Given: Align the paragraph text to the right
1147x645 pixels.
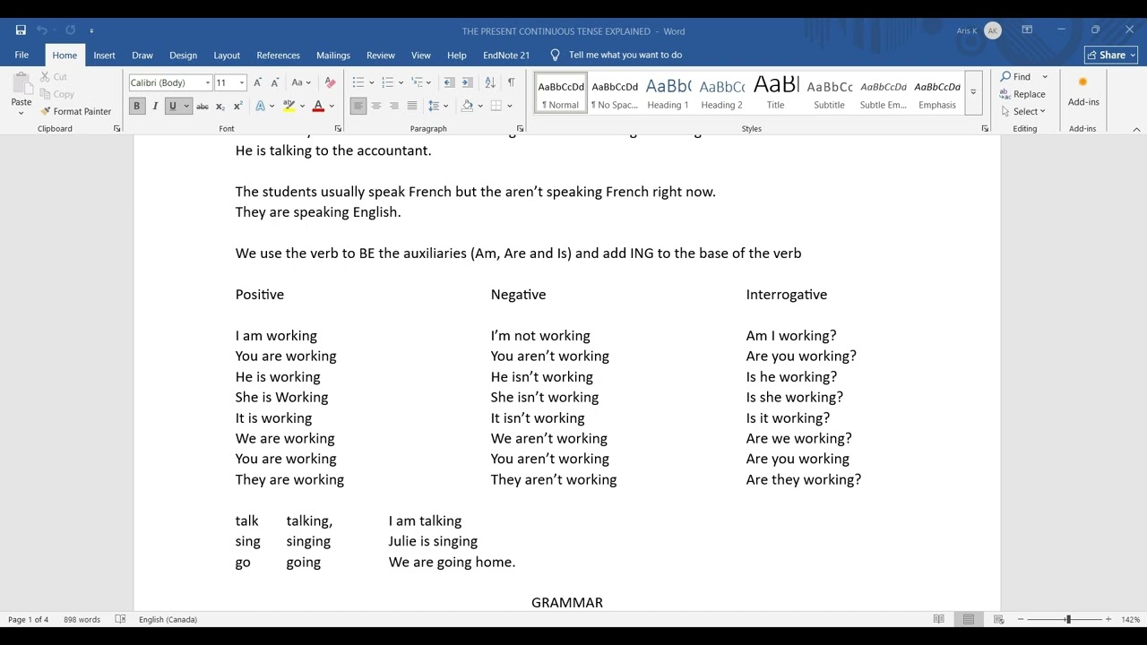Looking at the screenshot, I should coord(394,106).
